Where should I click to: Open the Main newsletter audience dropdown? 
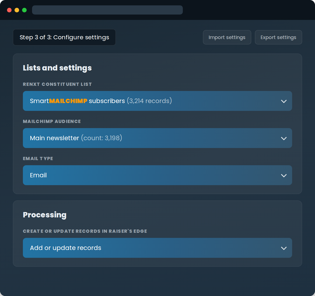157,138
